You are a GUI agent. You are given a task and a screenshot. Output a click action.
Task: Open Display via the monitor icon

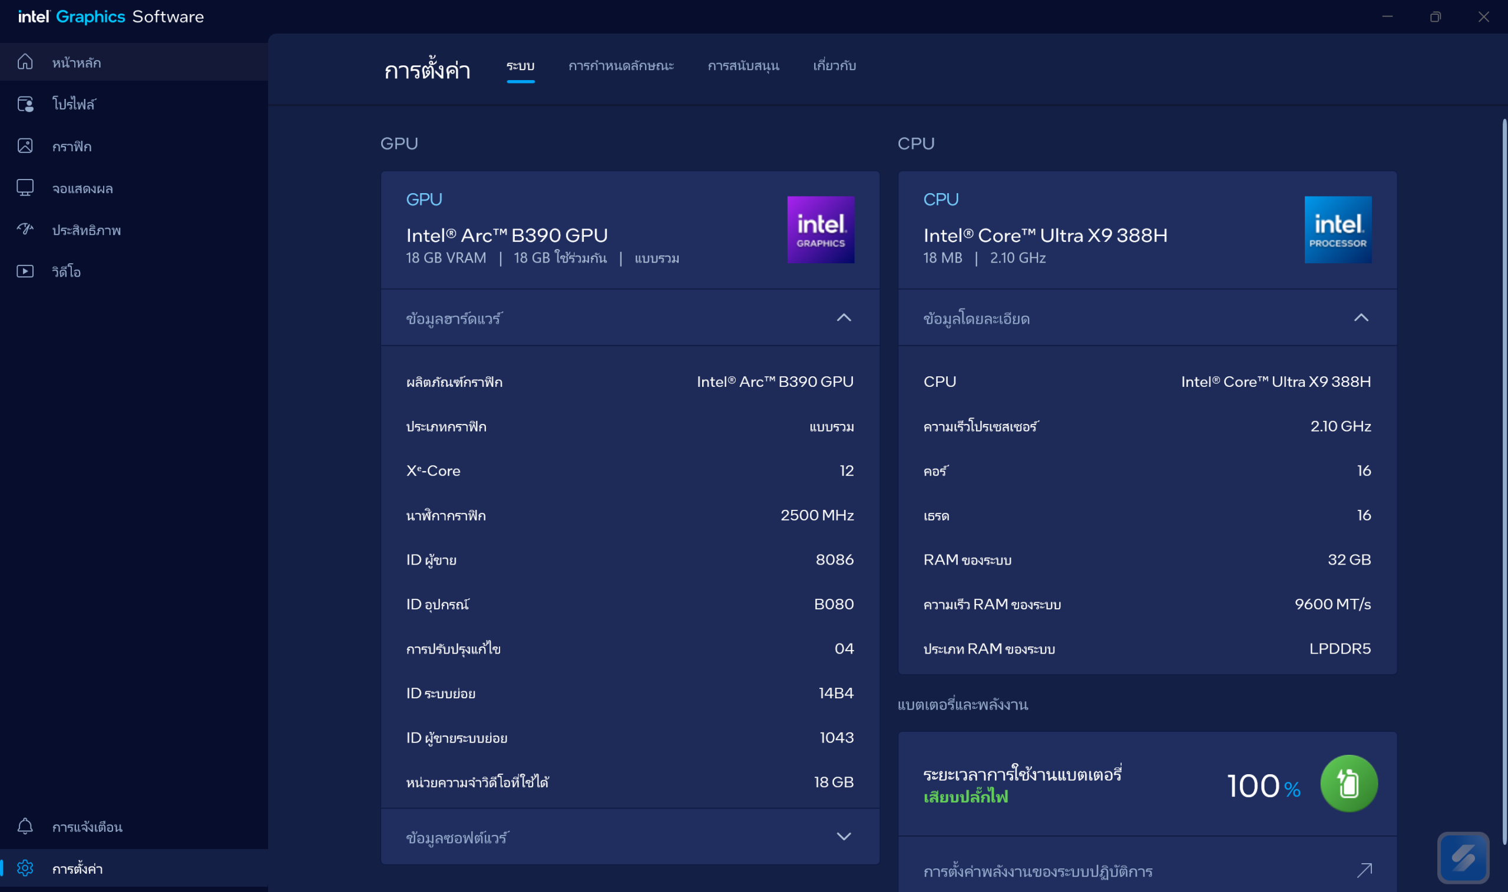click(x=25, y=188)
